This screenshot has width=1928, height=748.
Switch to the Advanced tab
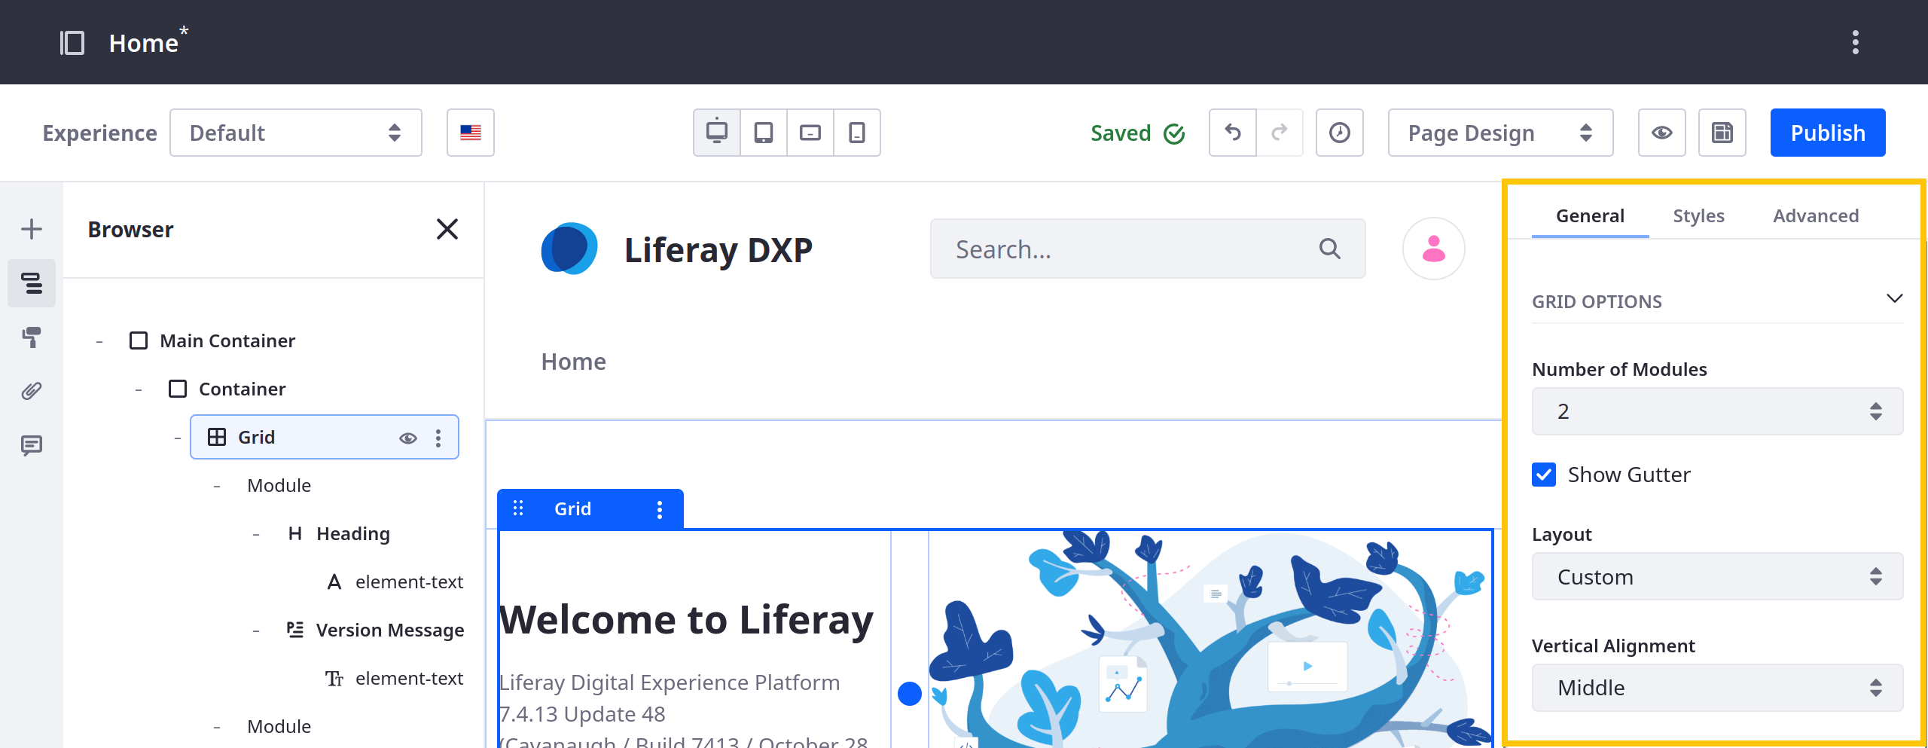pyautogui.click(x=1816, y=215)
